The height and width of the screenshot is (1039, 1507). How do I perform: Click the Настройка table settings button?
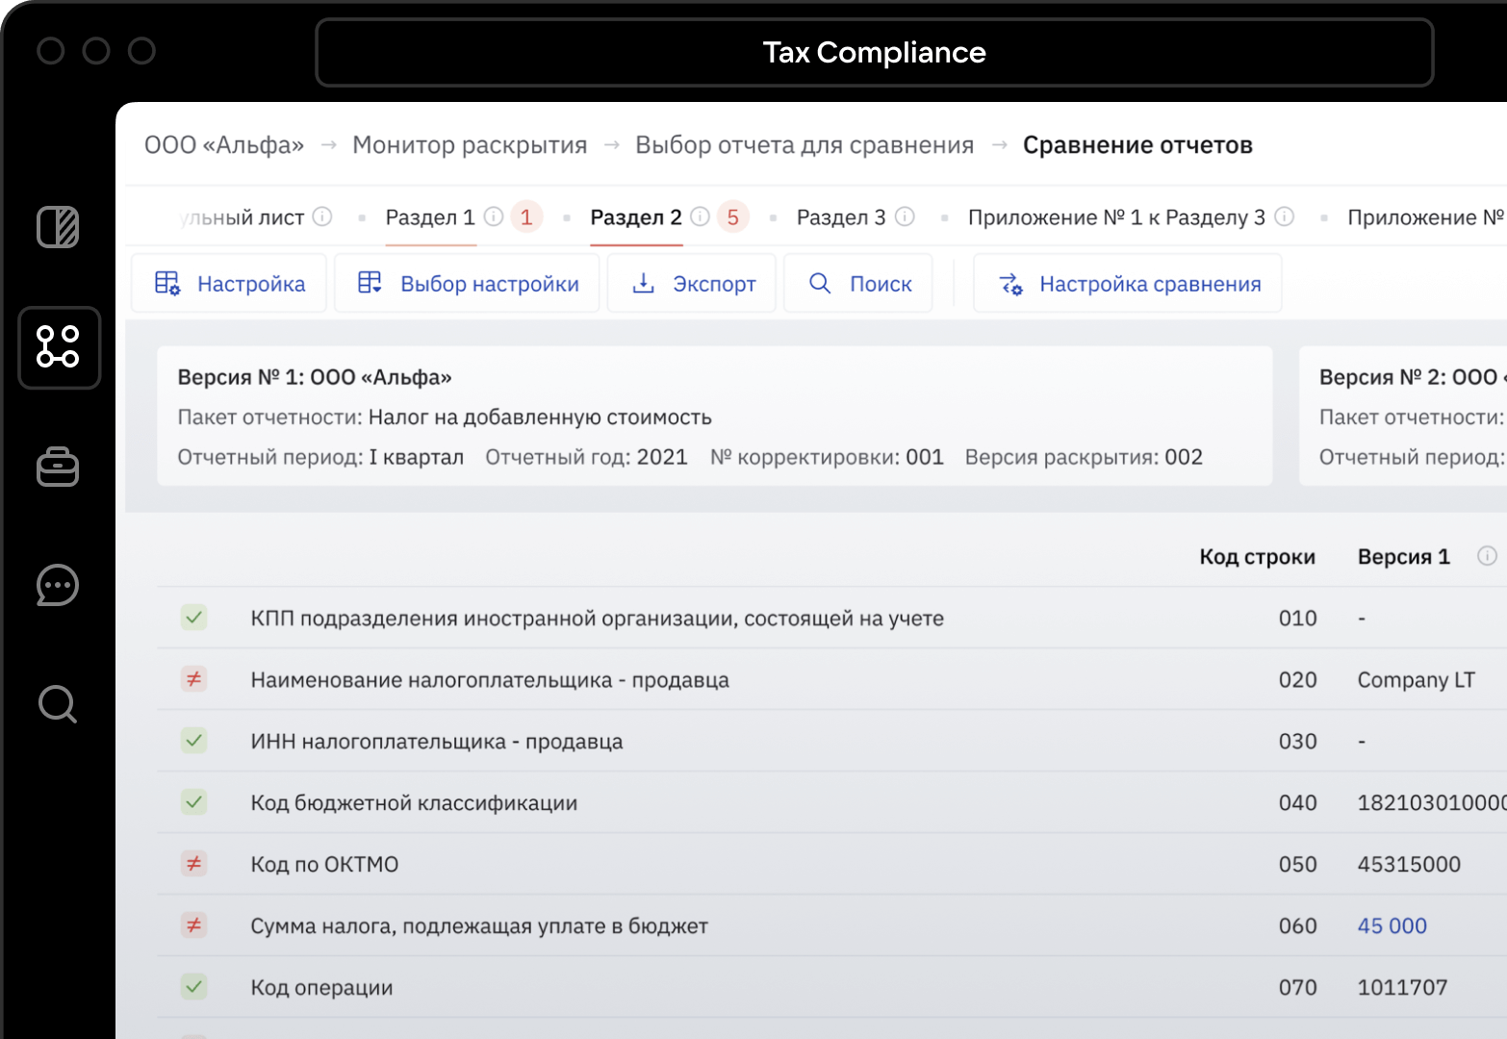[x=229, y=284]
